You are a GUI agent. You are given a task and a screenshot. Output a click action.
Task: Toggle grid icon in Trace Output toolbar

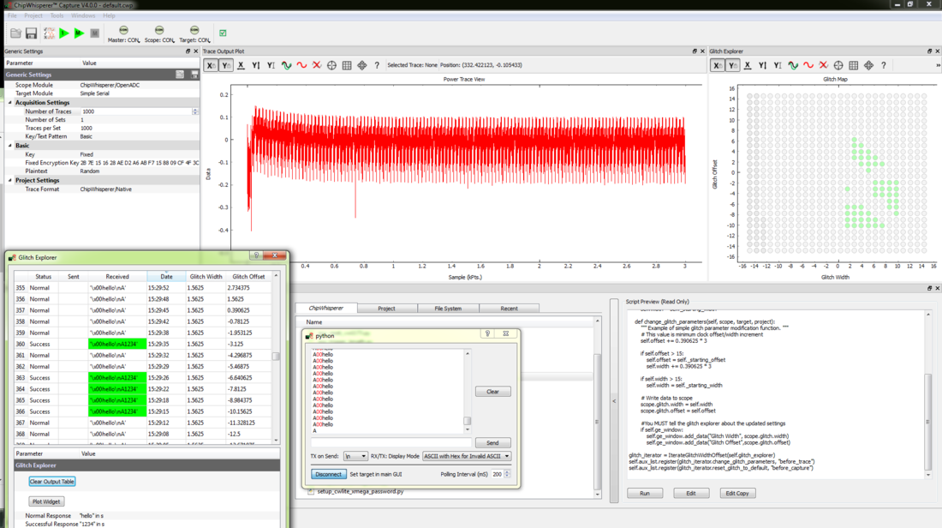347,65
